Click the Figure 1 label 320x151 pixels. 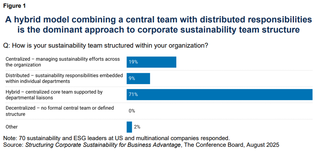pyautogui.click(x=14, y=6)
